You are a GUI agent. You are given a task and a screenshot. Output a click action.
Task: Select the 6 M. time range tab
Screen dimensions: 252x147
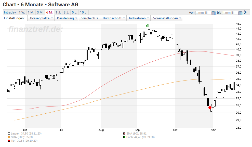point(49,12)
